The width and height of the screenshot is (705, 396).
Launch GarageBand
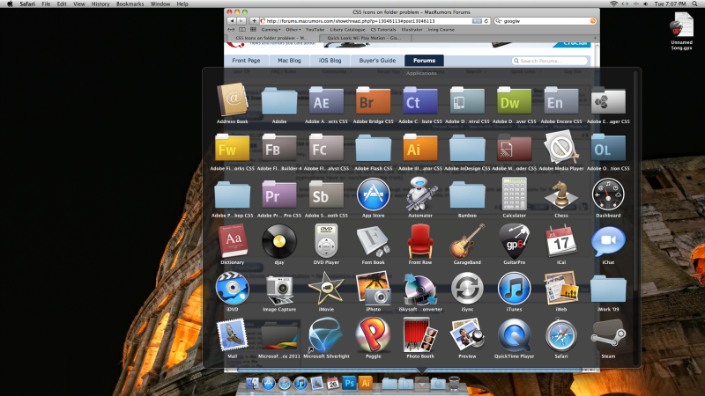pos(467,241)
